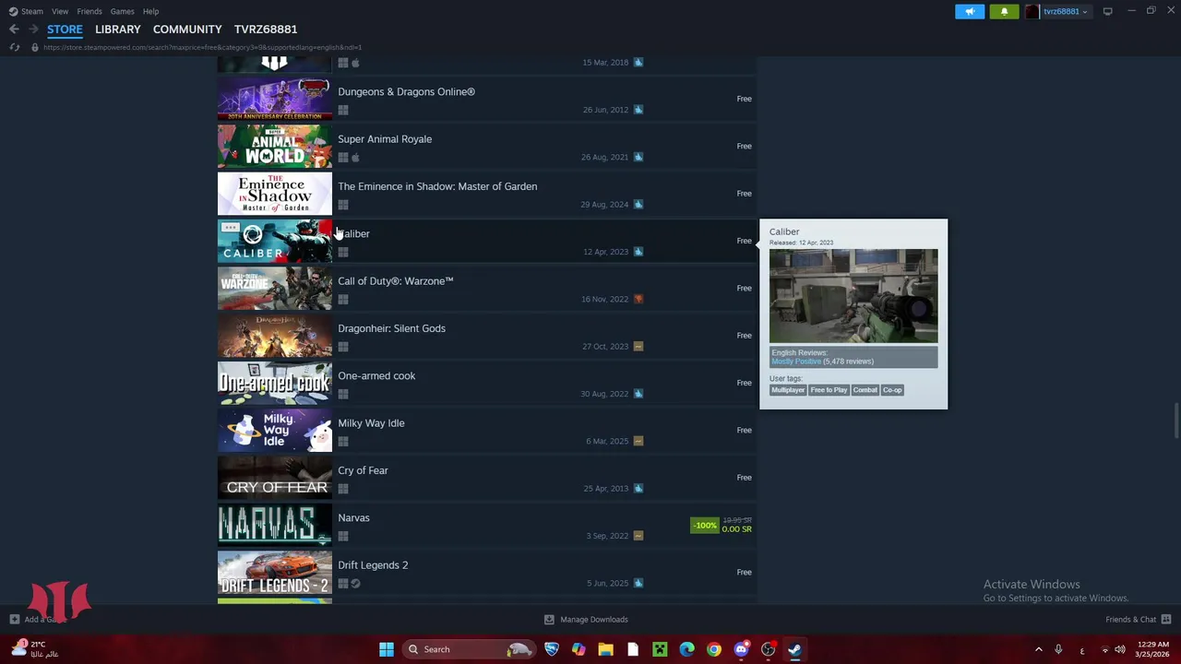Expand the hidden system tray icons chevron
This screenshot has height=664, width=1181.
[1038, 649]
